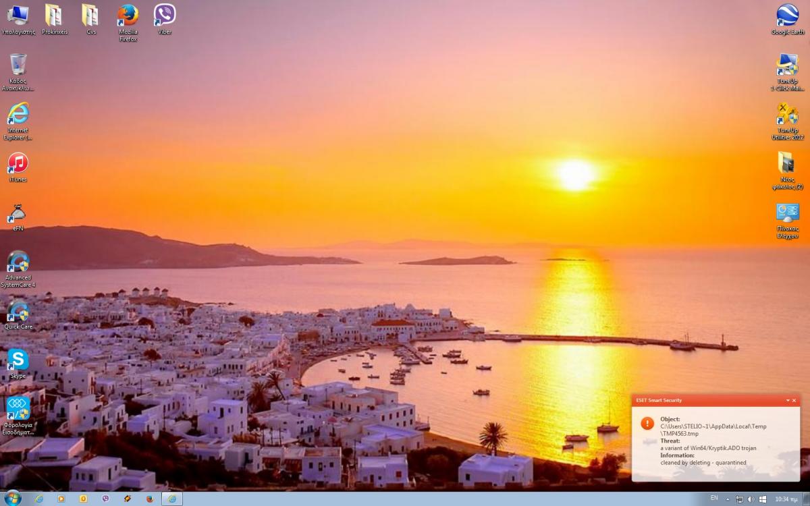Screen dimensions: 810x506
Task: Click the Windows flag tray icon
Action: point(763,499)
